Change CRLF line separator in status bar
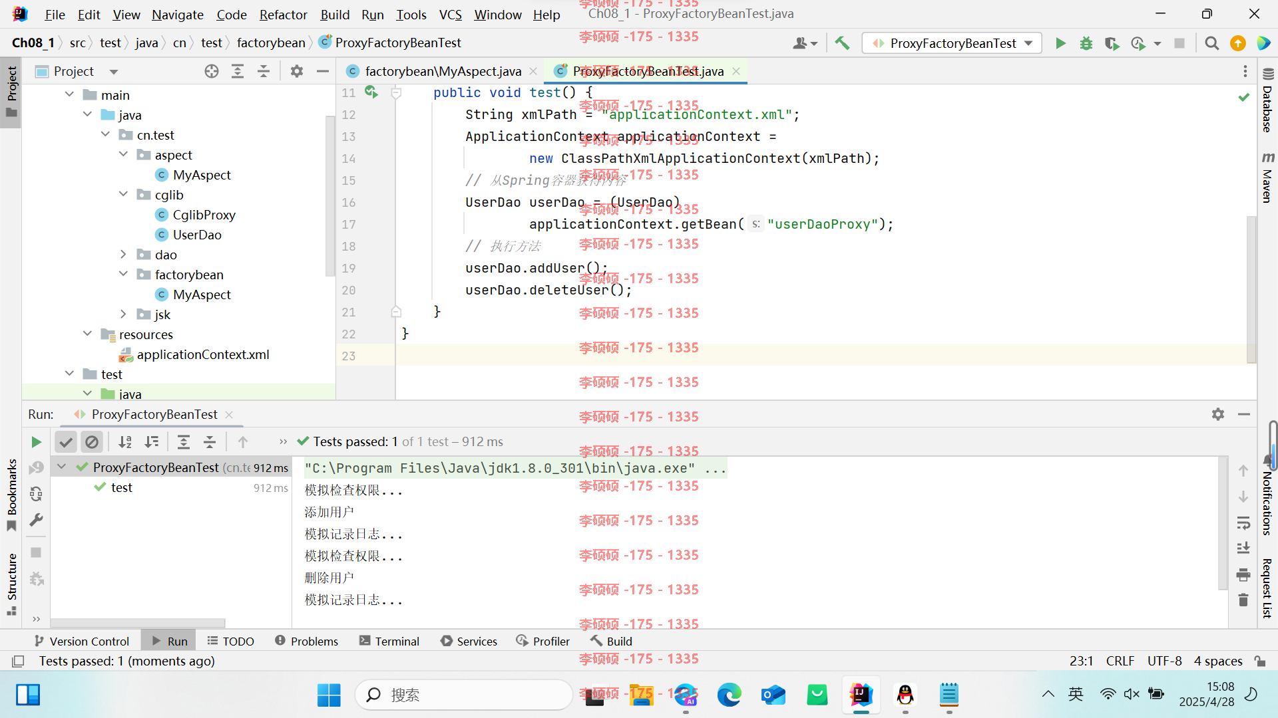This screenshot has width=1278, height=718. click(x=1120, y=661)
